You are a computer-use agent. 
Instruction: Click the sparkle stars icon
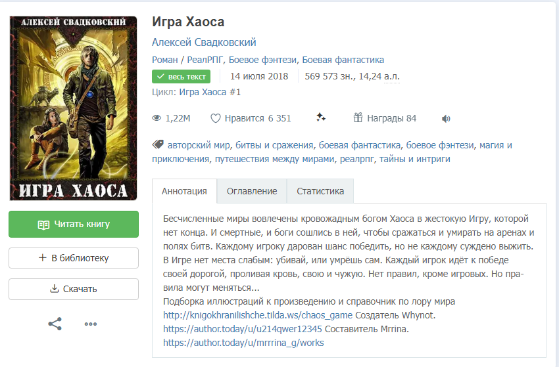[321, 117]
